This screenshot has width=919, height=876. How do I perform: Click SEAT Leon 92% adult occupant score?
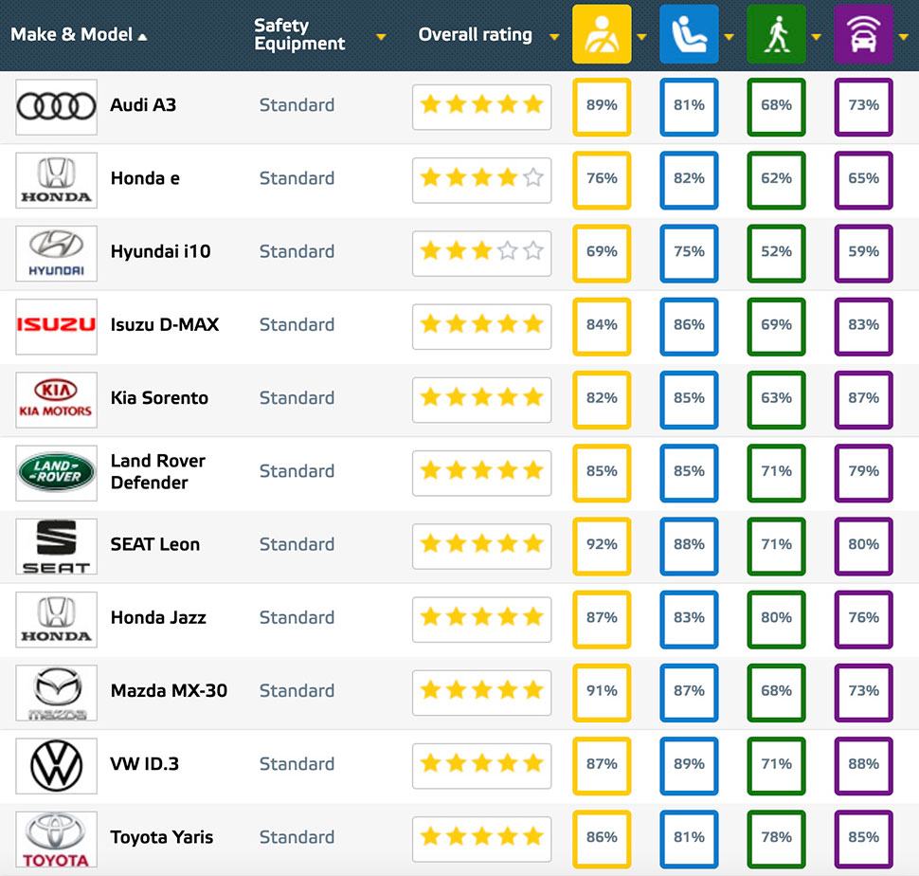pos(602,544)
